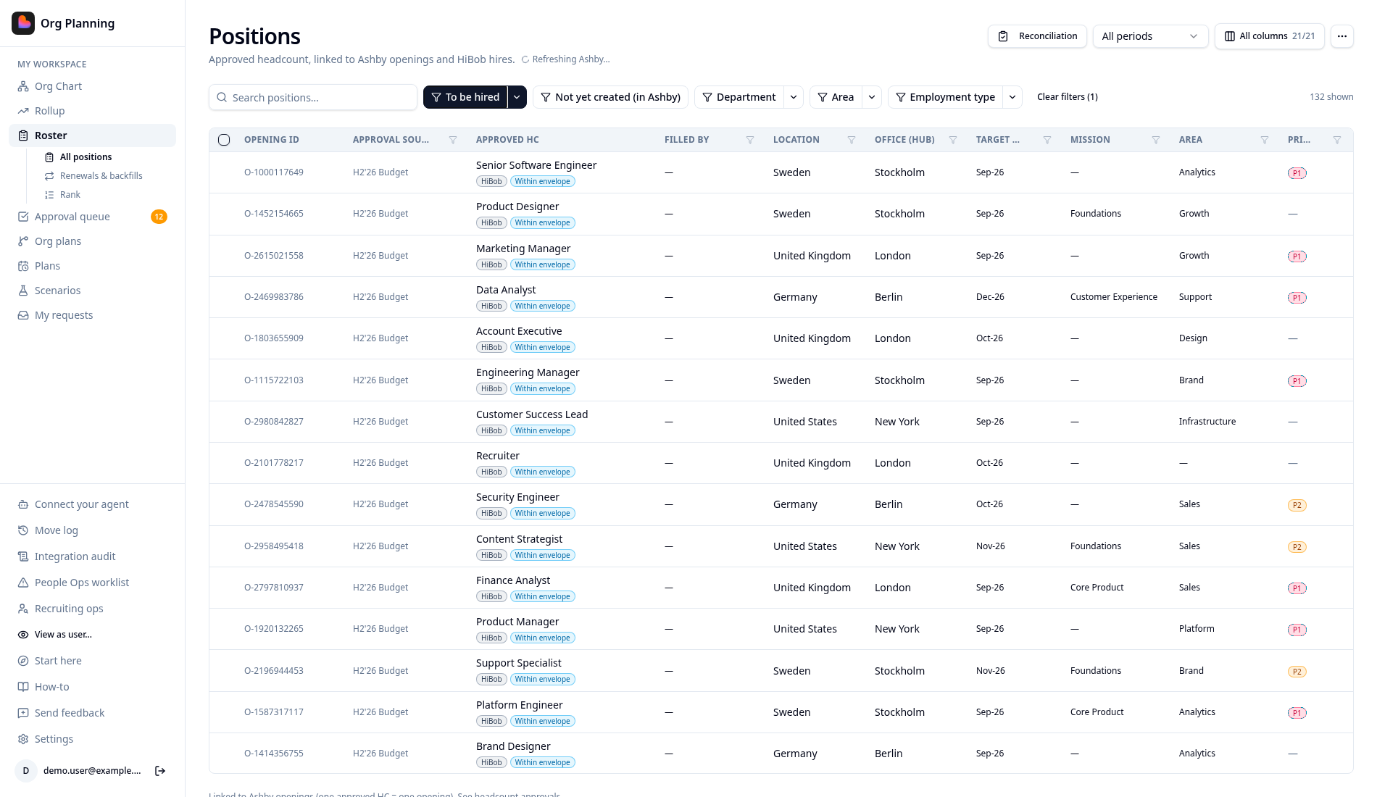Open filter icon on Target column

tap(1047, 140)
